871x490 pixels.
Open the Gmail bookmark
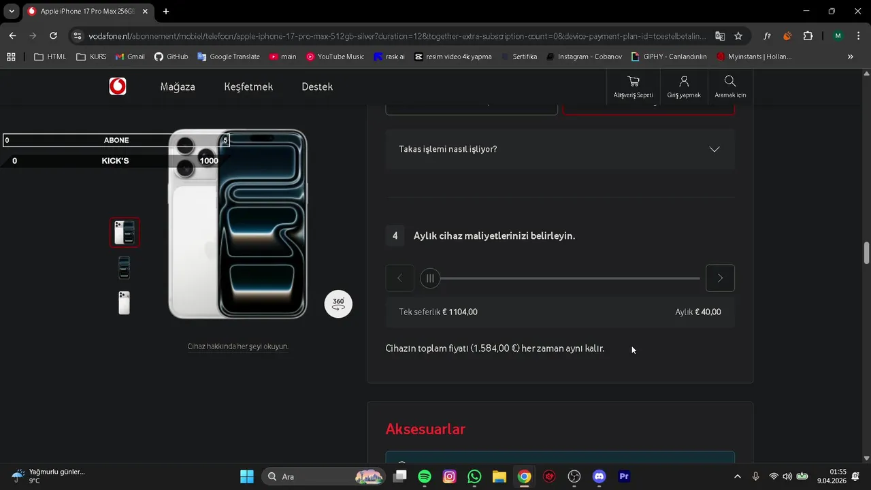[x=130, y=56]
